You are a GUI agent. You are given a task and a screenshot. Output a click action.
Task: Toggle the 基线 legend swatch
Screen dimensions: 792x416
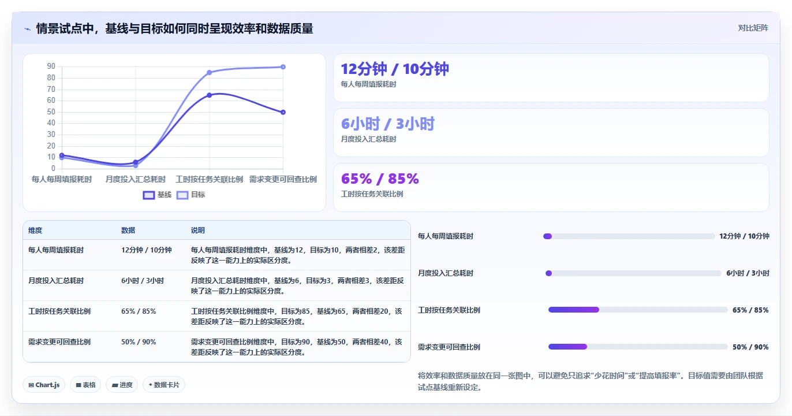point(149,195)
